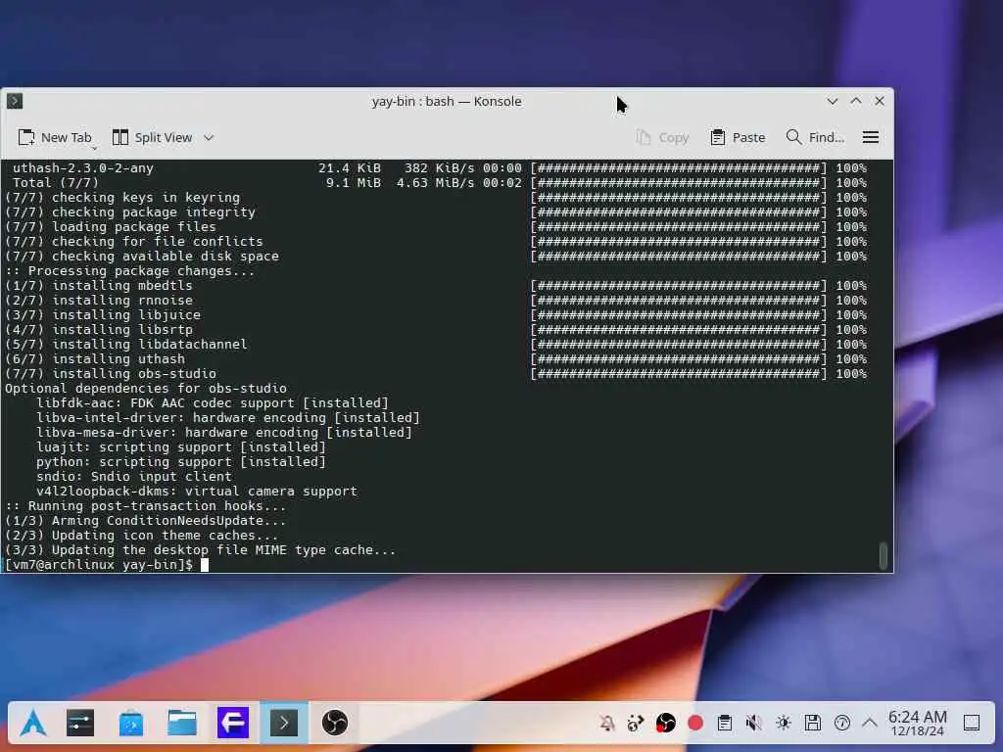Viewport: 1003px width, 752px height.
Task: Click the 'luajit: scripting support' line
Action: pos(181,446)
